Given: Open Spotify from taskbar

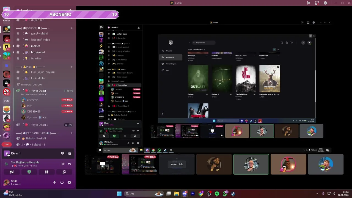Looking at the screenshot, I should pyautogui.click(x=217, y=194).
